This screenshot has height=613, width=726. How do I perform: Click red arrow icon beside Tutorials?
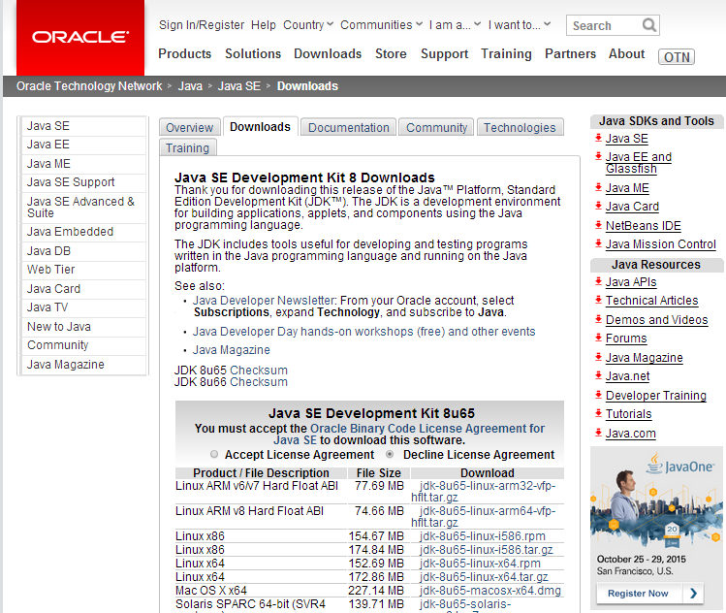coord(598,414)
